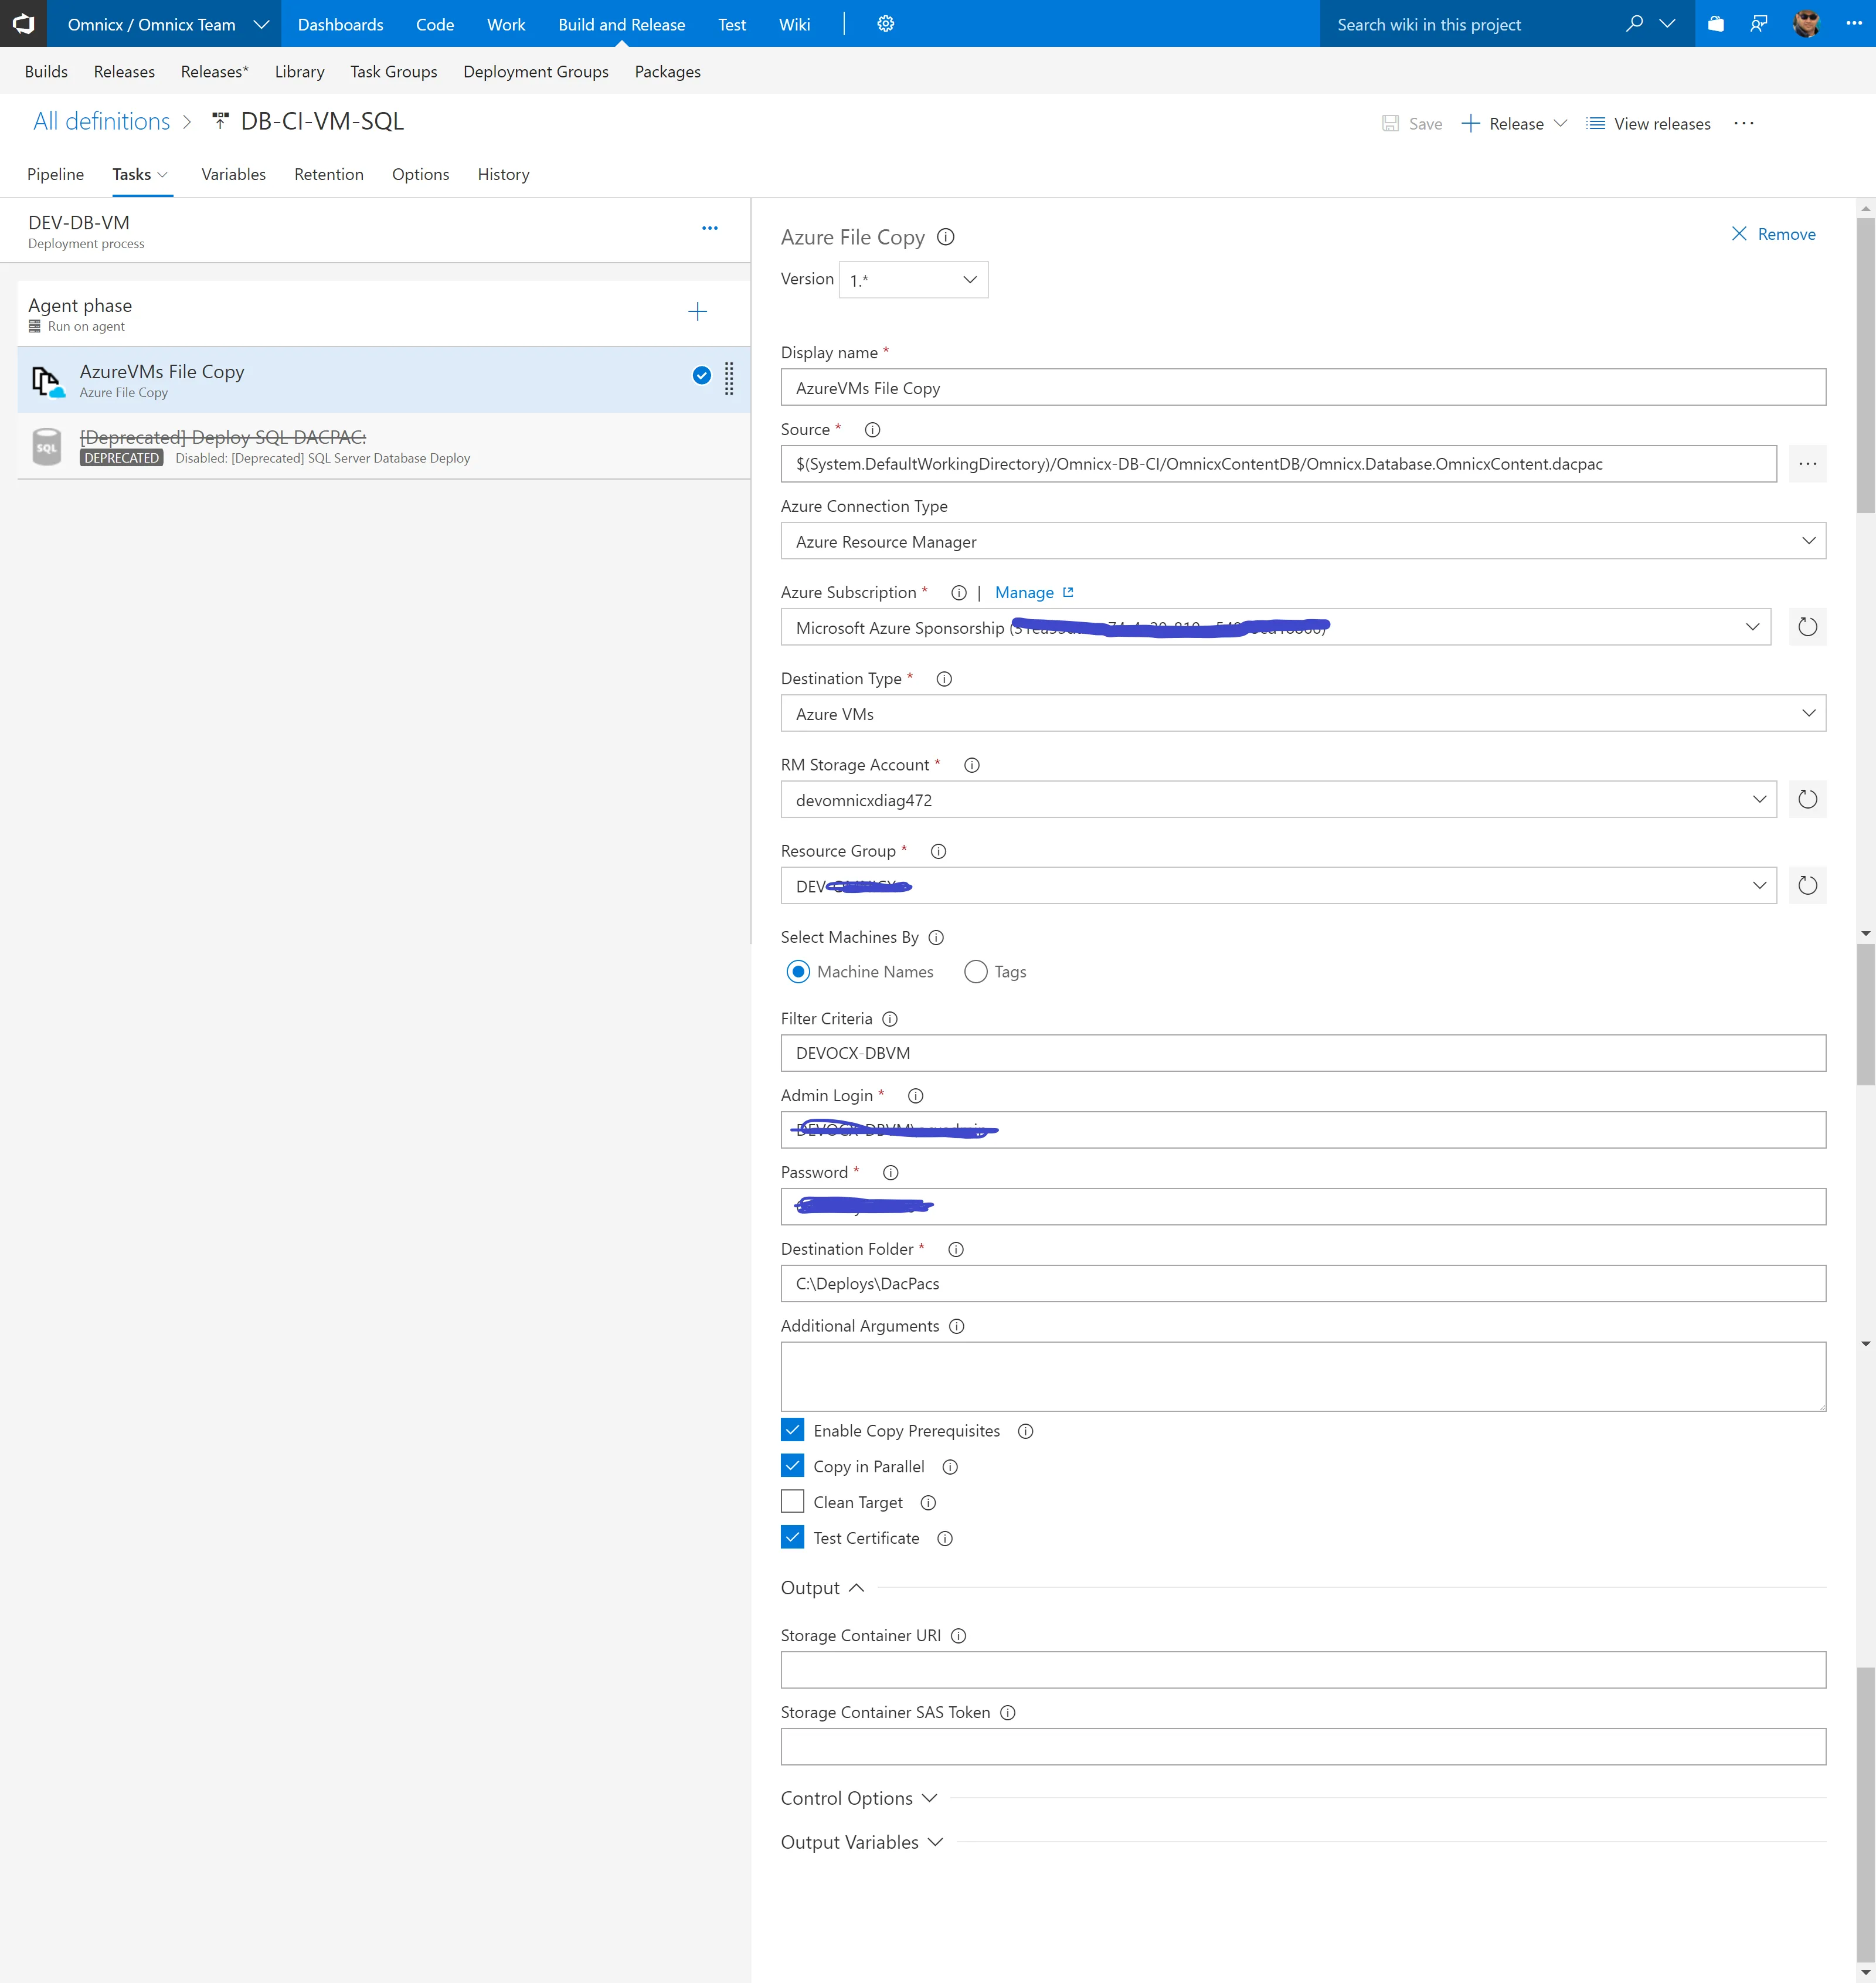1876x1983 pixels.
Task: Switch to the Variables tab
Action: [x=233, y=174]
